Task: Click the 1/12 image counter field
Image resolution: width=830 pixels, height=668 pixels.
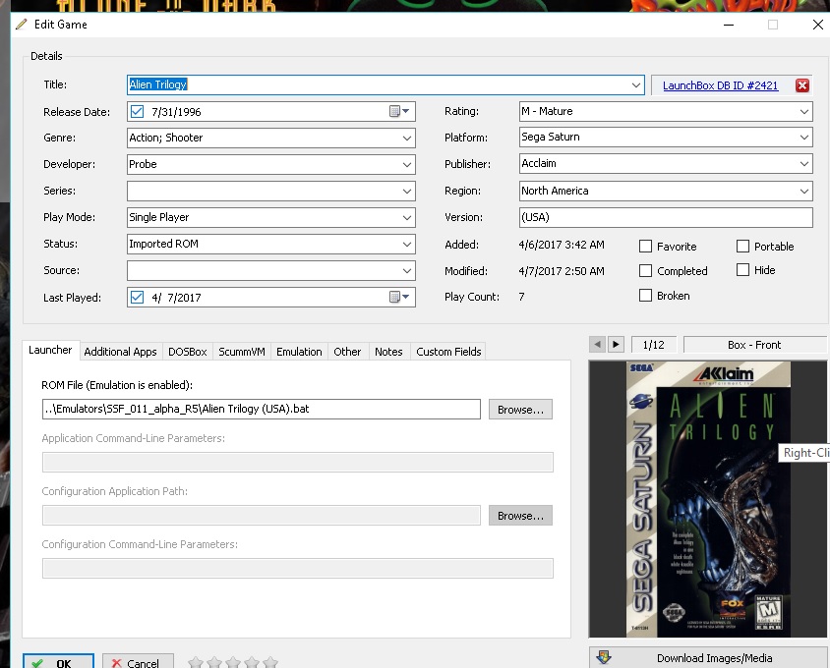Action: click(653, 345)
